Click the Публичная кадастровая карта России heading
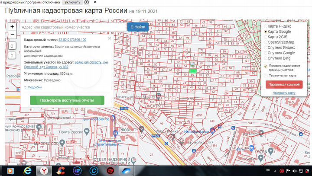 coord(66,10)
